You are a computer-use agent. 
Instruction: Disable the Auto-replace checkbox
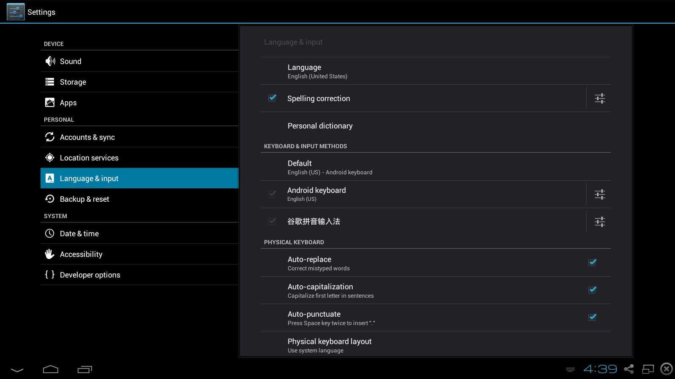[x=592, y=262]
